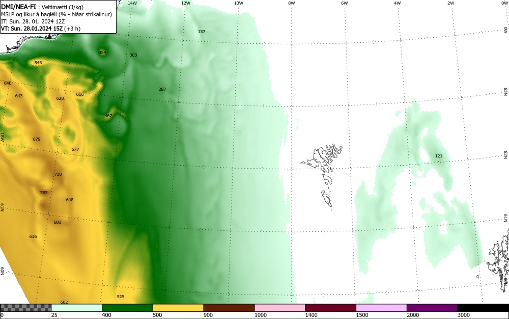Click the value label 525 on map
This screenshot has width=509, height=319.
click(x=121, y=297)
